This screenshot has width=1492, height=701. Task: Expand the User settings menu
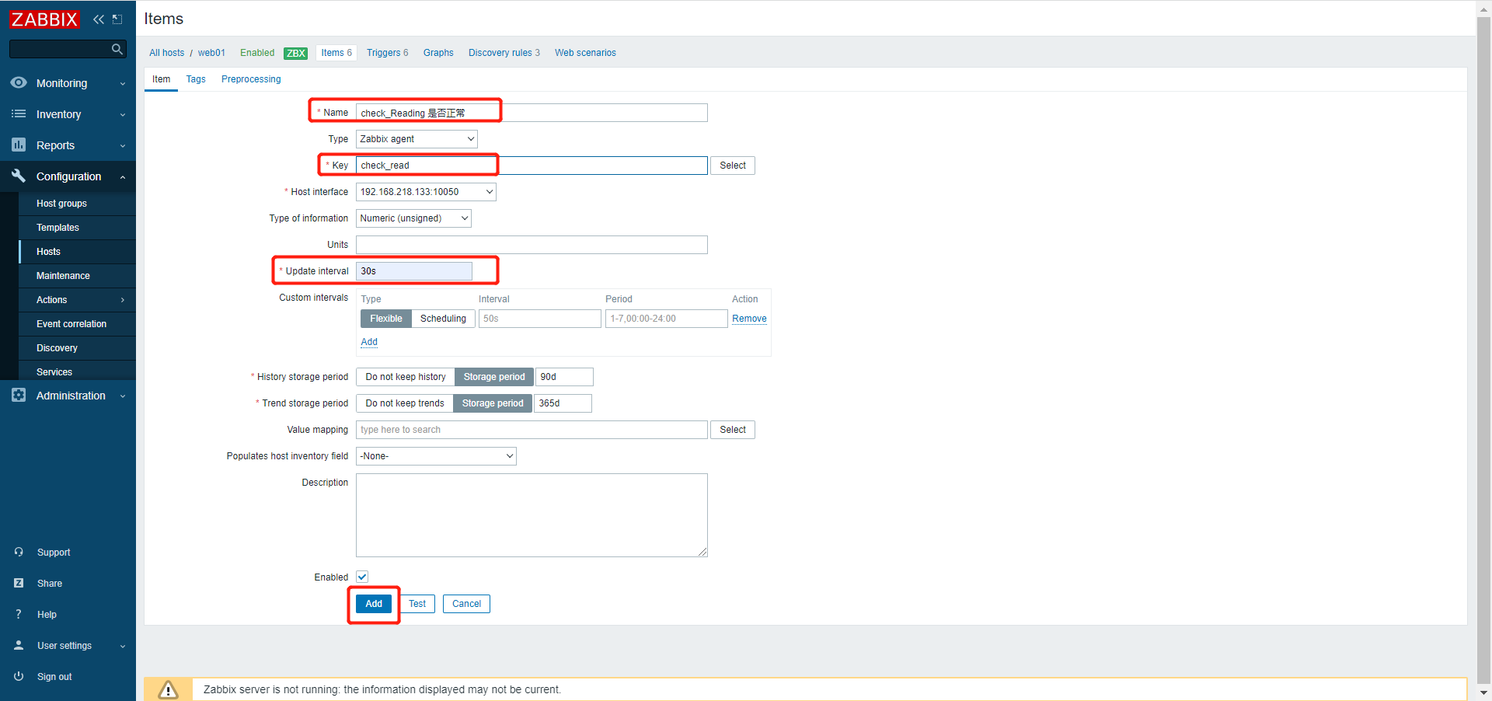[123, 646]
